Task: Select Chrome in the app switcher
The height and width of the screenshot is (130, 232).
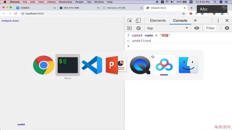Action: (x=43, y=65)
